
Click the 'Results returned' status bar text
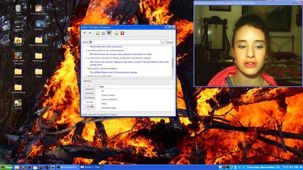click(x=99, y=115)
